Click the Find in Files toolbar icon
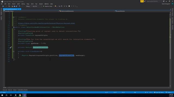Image resolution: width=174 pixels, height=97 pixels. 55,6
